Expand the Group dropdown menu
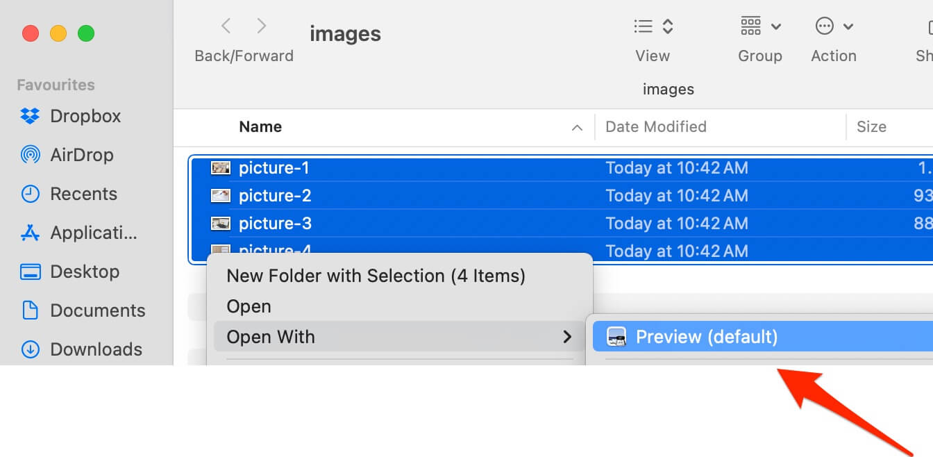Viewport: 933px width, 457px height. [x=760, y=27]
